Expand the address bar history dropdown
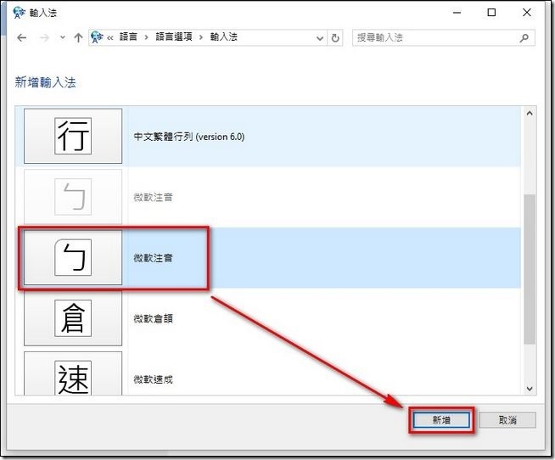Image resolution: width=555 pixels, height=460 pixels. click(x=320, y=38)
